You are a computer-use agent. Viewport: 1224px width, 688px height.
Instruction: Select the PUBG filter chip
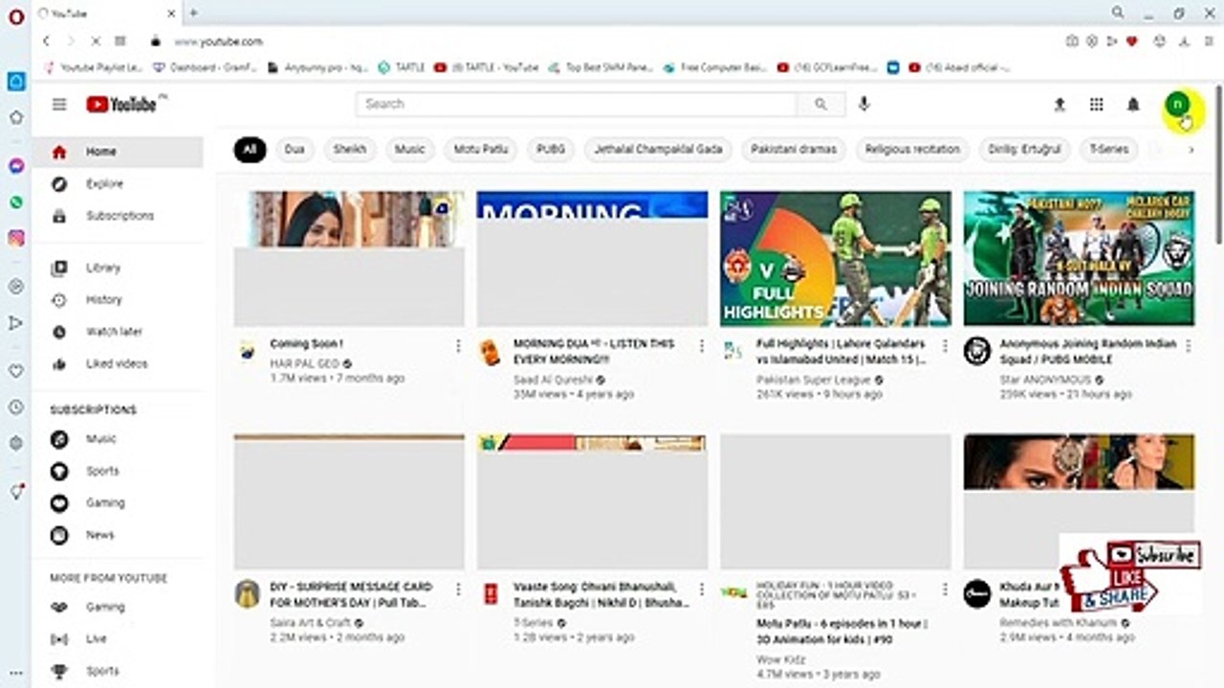click(x=550, y=149)
